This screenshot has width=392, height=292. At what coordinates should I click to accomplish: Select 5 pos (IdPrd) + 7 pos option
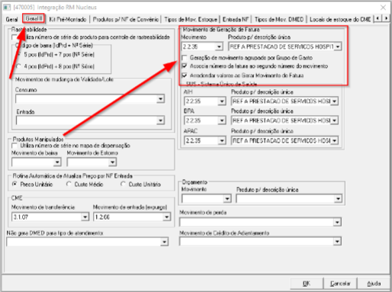[18, 54]
